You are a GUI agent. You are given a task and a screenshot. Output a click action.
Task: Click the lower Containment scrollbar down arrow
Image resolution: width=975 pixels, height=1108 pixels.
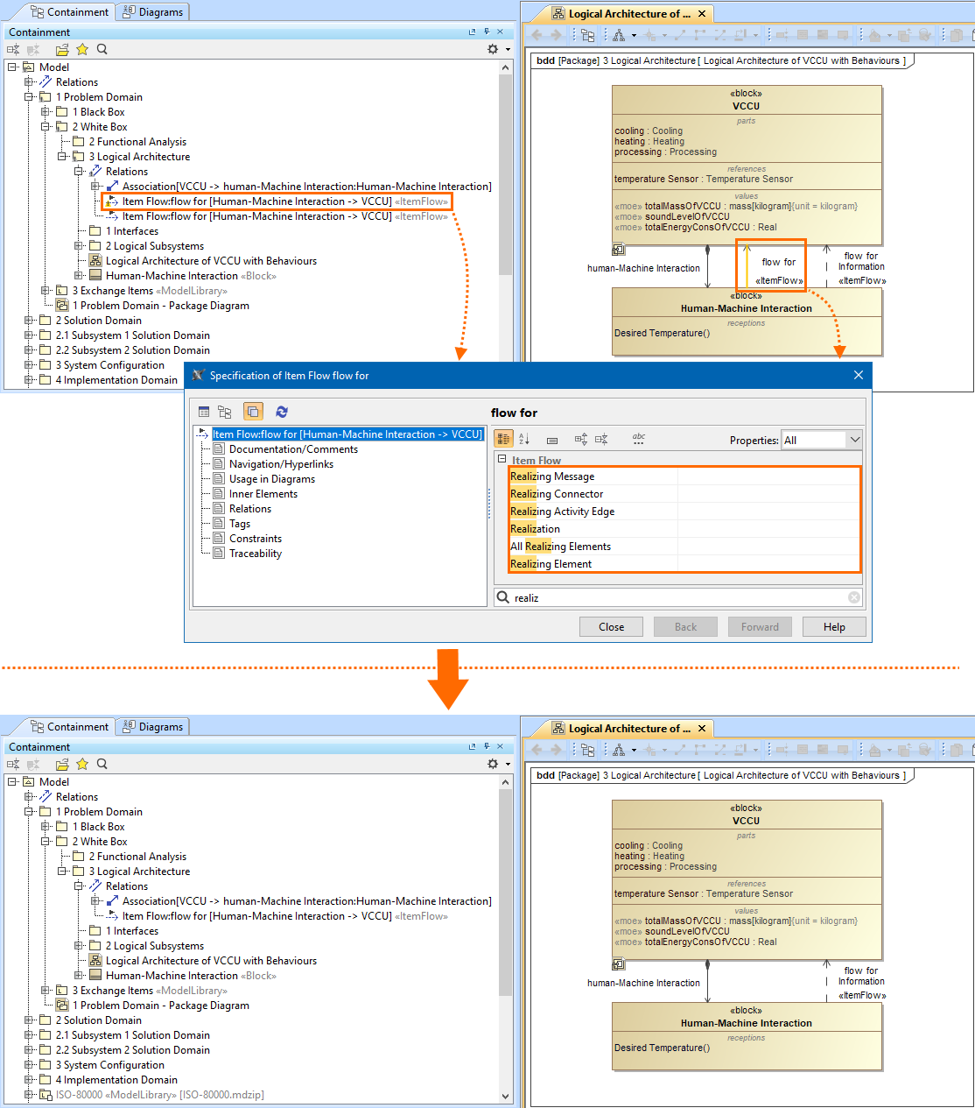point(506,1096)
